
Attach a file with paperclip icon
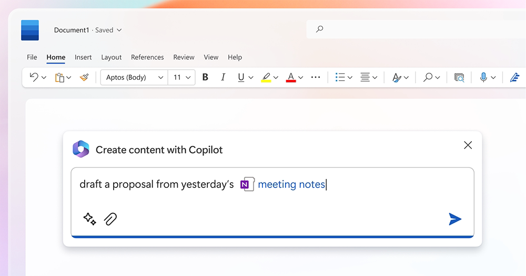coord(110,219)
